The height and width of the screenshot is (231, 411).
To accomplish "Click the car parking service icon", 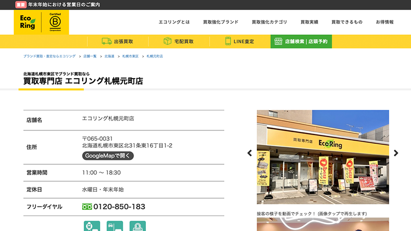I will coord(115,226).
